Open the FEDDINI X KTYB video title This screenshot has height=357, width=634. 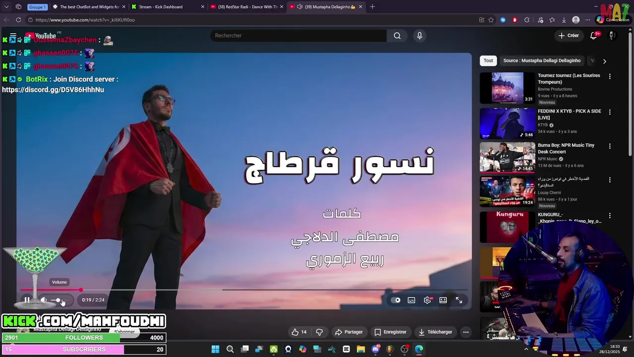point(570,114)
